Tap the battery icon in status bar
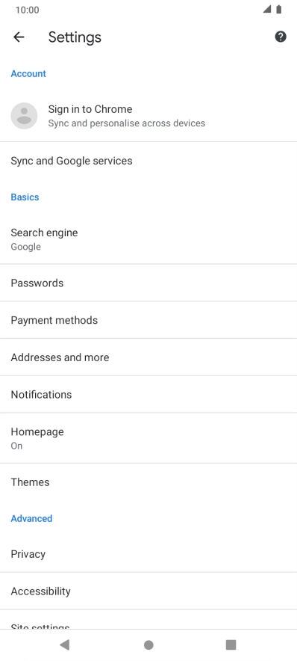The width and height of the screenshot is (297, 661). 278,9
